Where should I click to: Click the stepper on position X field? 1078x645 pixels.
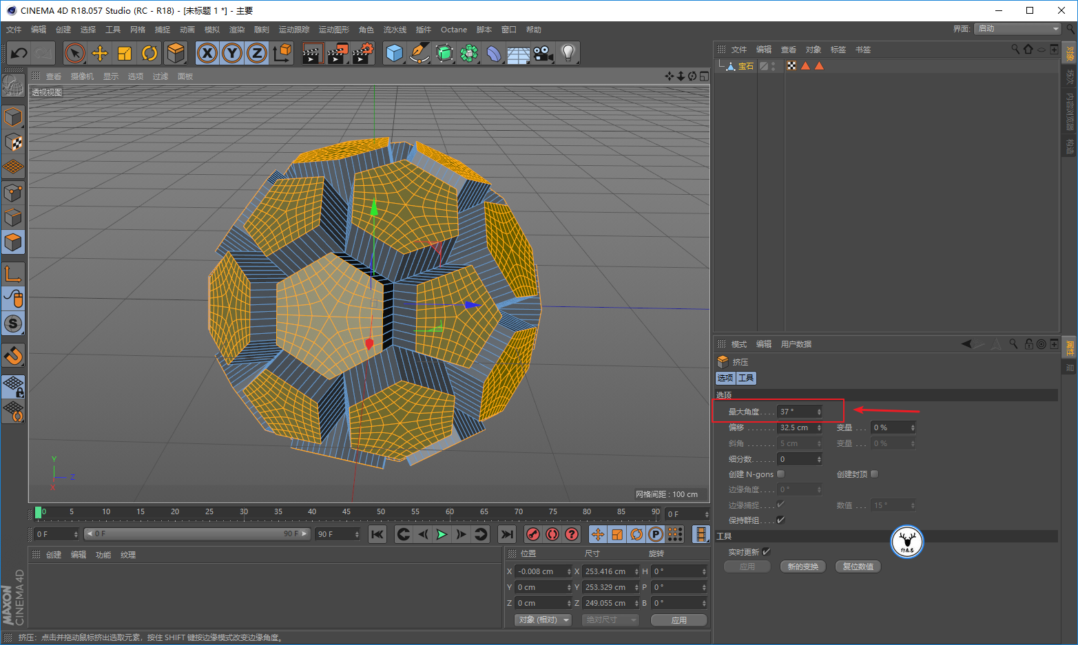click(569, 571)
